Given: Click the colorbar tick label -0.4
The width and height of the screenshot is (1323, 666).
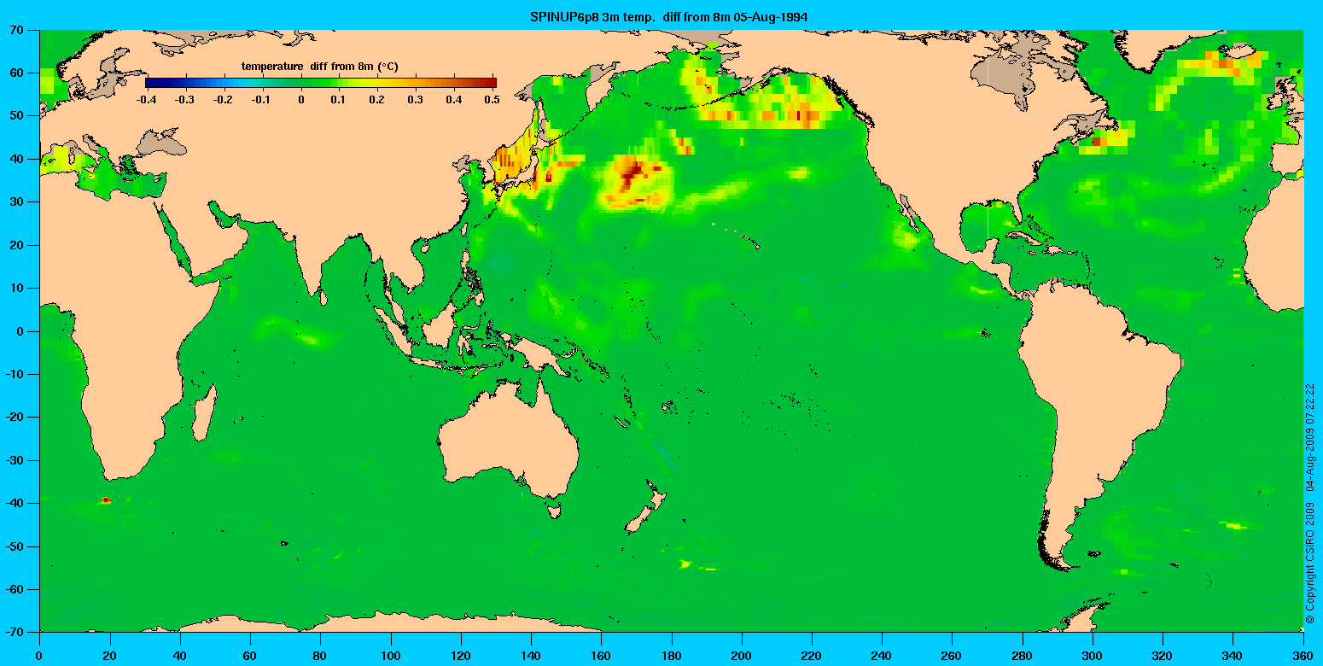Looking at the screenshot, I should click(146, 99).
